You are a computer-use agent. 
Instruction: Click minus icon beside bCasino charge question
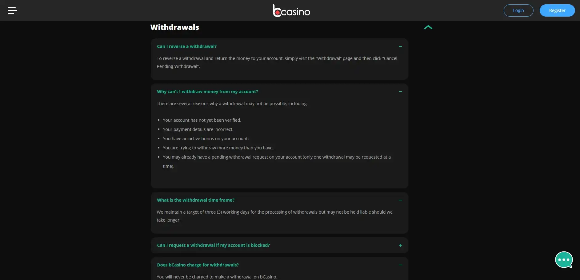pyautogui.click(x=400, y=265)
